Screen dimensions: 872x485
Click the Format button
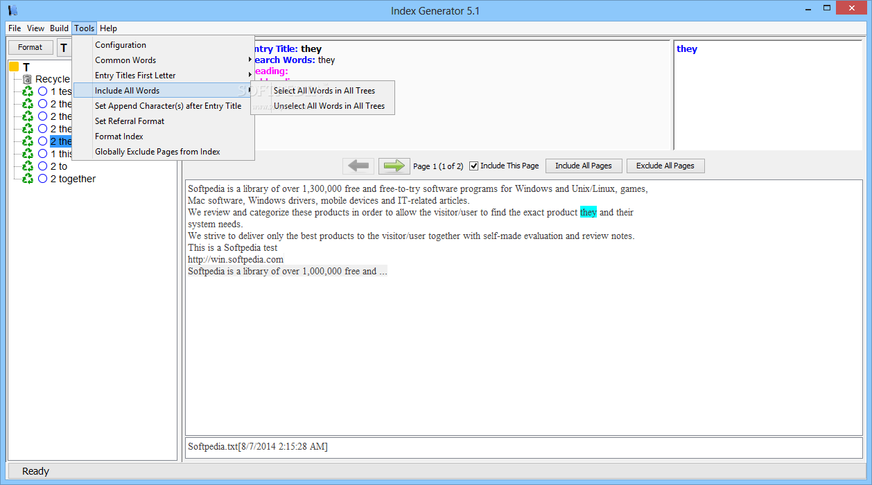point(30,47)
